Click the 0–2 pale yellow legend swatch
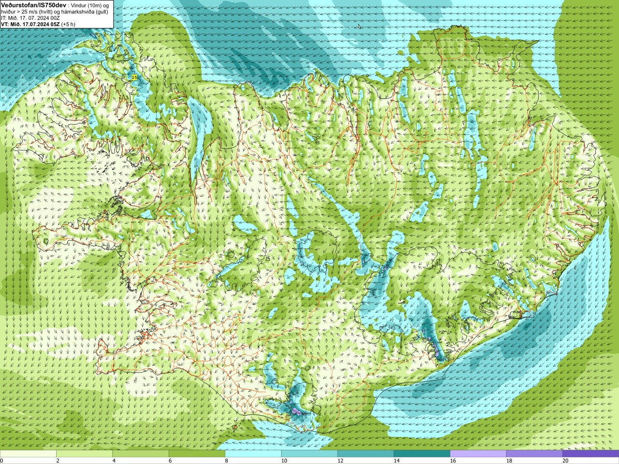Viewport: 619px width, 464px height. point(28,454)
